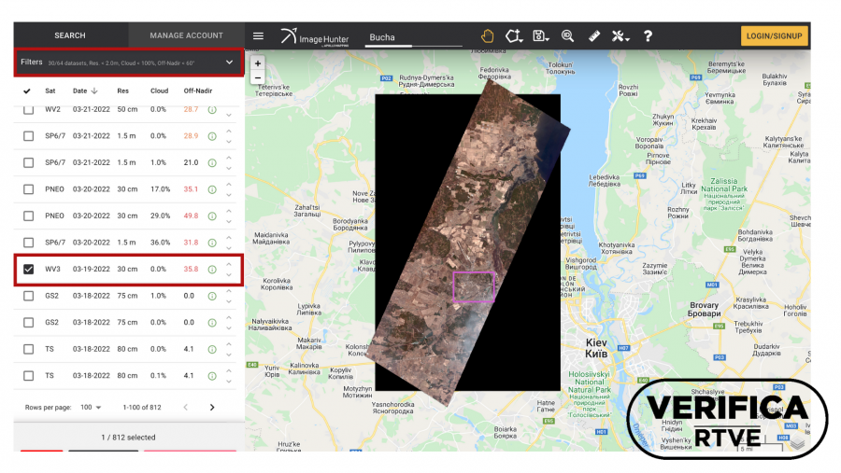Show info for GS2 0.0% cloud row
This screenshot has width=841, height=473.
pos(212,323)
